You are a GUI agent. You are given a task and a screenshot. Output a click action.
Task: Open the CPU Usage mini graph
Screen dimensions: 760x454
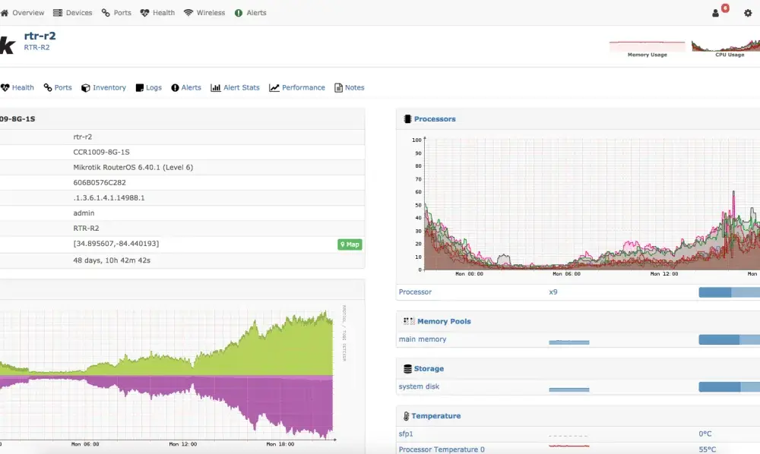coord(726,49)
